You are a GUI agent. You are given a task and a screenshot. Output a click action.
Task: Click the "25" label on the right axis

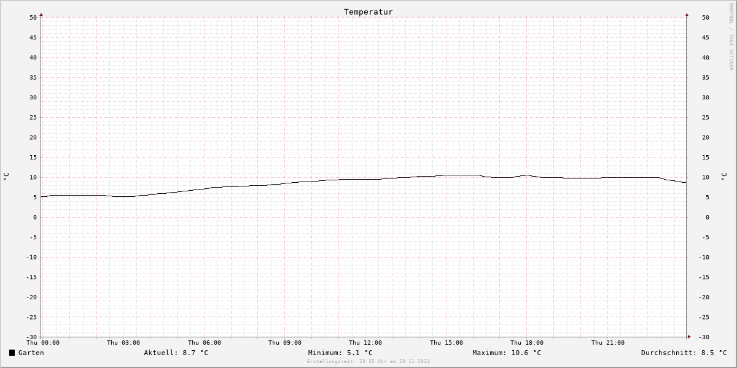click(x=706, y=118)
